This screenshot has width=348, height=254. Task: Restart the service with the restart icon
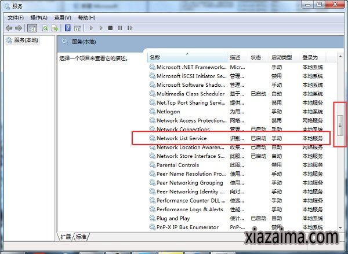coord(130,28)
